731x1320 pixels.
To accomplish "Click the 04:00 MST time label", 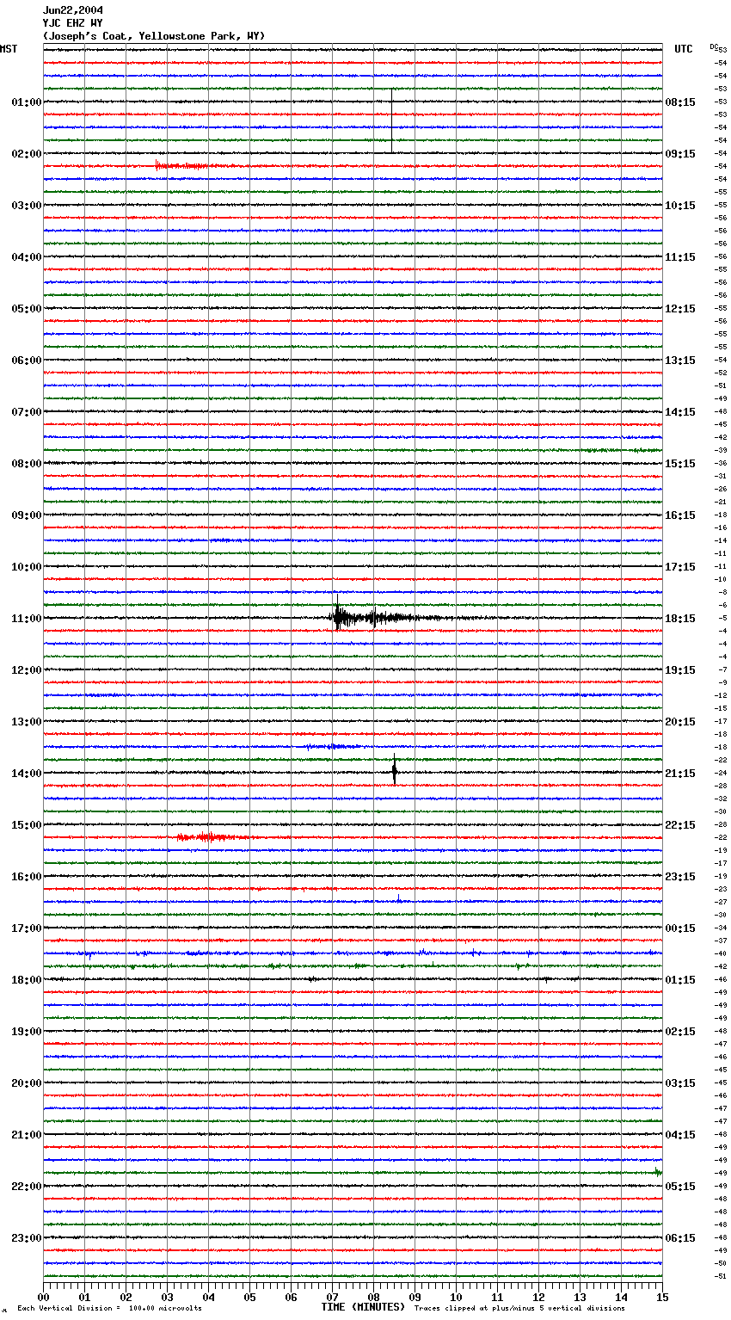I will 27,257.
